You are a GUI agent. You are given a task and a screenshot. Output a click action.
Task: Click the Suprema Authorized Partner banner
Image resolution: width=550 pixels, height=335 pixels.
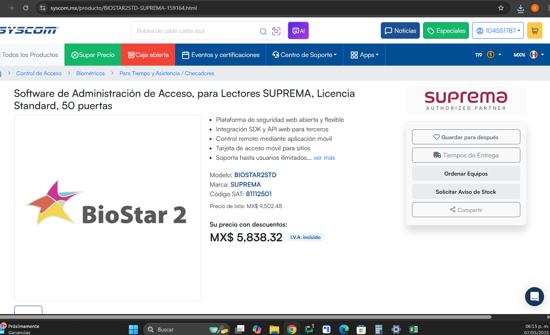466,100
